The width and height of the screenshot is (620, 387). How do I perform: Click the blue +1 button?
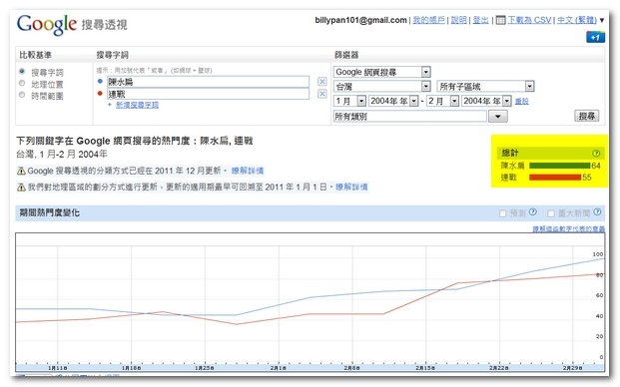(595, 37)
